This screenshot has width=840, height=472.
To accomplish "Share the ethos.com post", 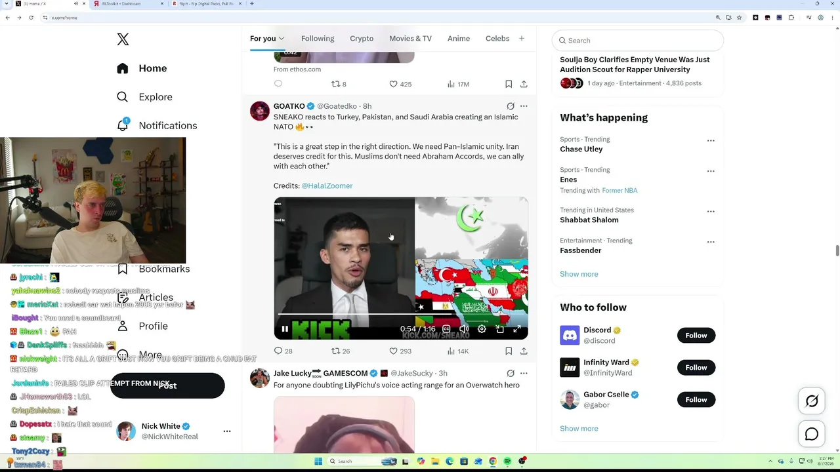I will (524, 84).
